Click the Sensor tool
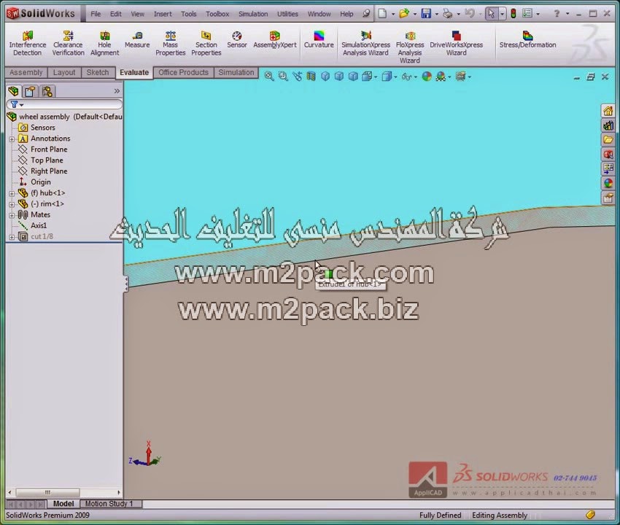This screenshot has height=525, width=620. [237, 40]
